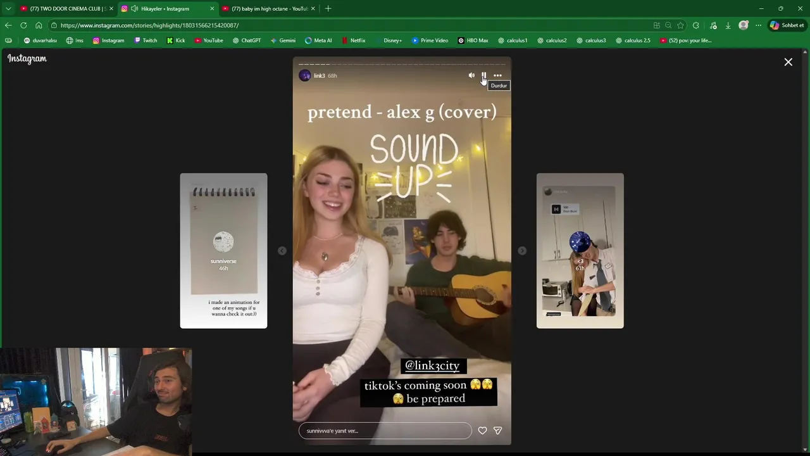Click the address bar URL

[149, 25]
